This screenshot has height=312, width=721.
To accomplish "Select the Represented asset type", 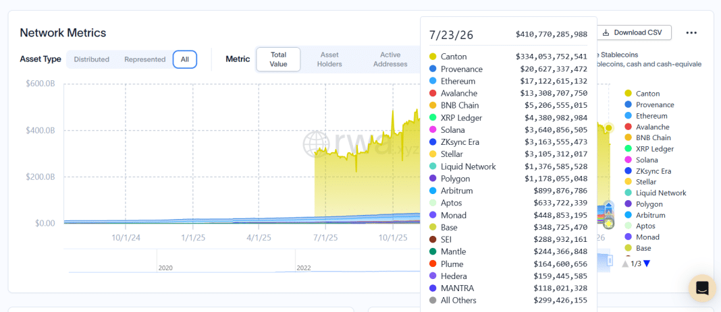I will 145,59.
